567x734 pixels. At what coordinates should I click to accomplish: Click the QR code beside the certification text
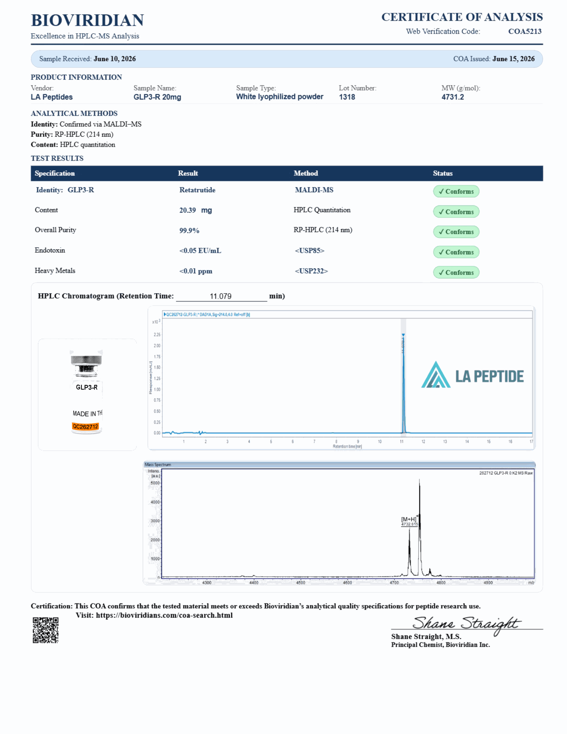point(45,630)
